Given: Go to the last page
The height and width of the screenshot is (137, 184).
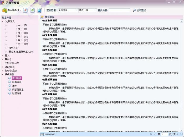Looking at the screenshot, I should tap(181, 134).
